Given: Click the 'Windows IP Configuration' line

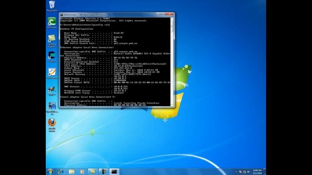Looking at the screenshot, I should click(77, 29).
